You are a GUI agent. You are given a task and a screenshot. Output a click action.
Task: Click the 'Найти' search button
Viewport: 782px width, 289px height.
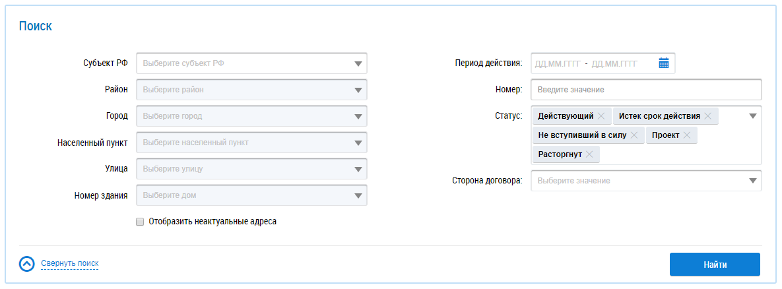tap(715, 265)
